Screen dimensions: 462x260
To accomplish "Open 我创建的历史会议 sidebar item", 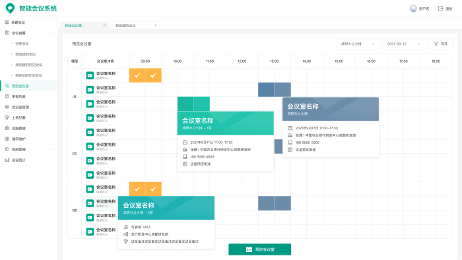I will pos(29,65).
